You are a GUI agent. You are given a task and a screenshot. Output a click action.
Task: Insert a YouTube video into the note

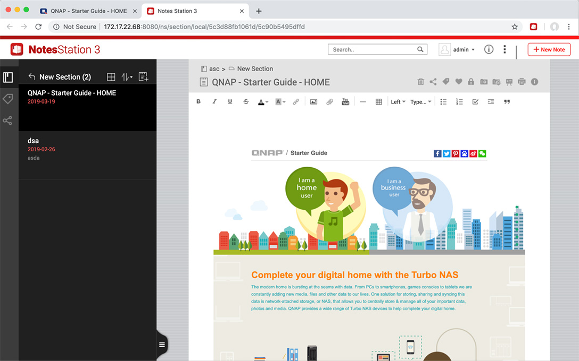pos(345,101)
